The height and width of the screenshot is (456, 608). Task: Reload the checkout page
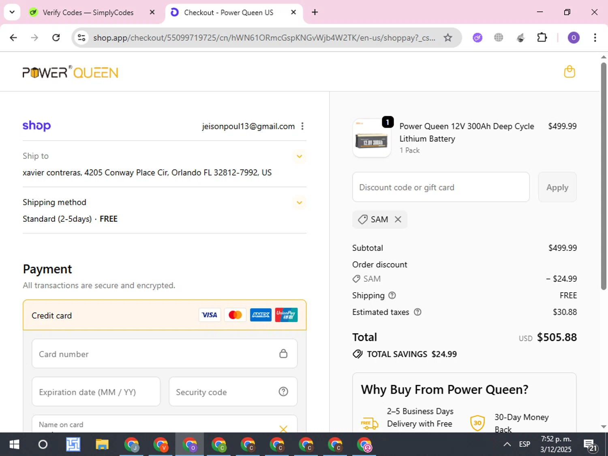coord(56,38)
